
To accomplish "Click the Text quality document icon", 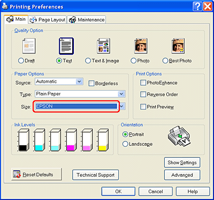I will pos(66,46).
